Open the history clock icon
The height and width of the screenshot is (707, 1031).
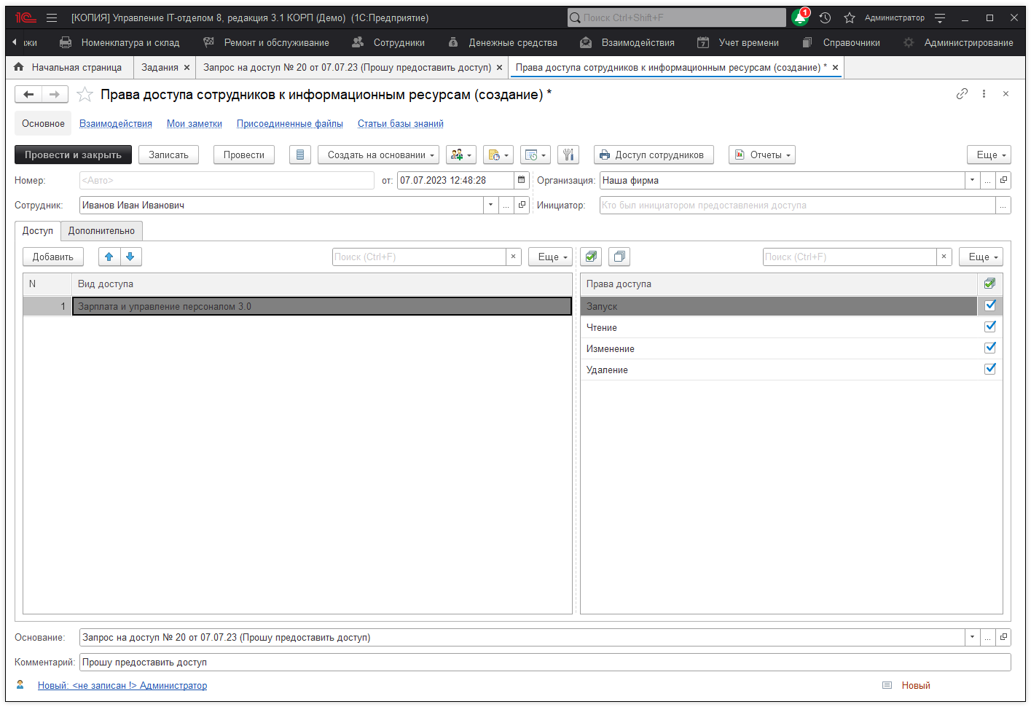point(825,17)
